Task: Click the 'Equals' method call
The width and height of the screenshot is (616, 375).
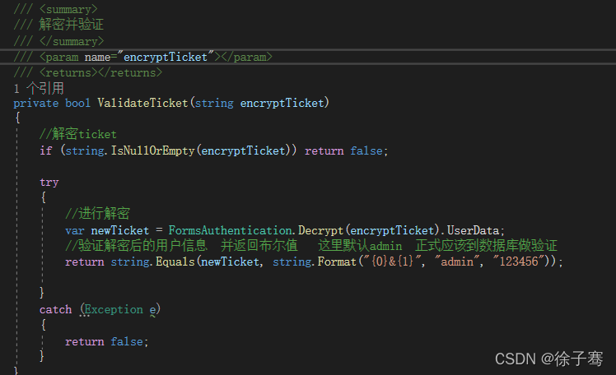Action: pos(175,262)
